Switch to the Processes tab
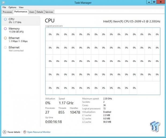Viewport: 166px width, 138px height. pyautogui.click(x=7, y=12)
